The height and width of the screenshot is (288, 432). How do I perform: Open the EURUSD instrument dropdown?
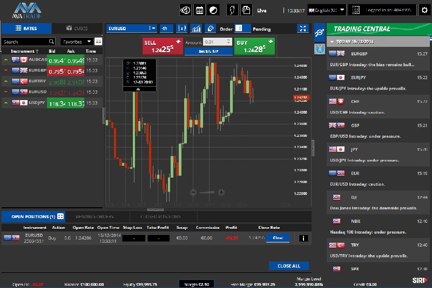(132, 29)
